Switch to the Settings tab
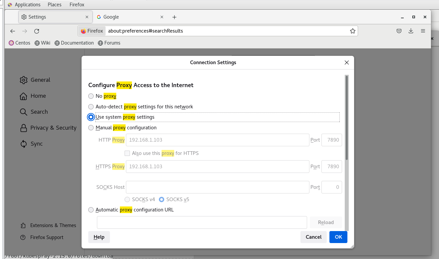This screenshot has height=259, width=439. (55, 17)
